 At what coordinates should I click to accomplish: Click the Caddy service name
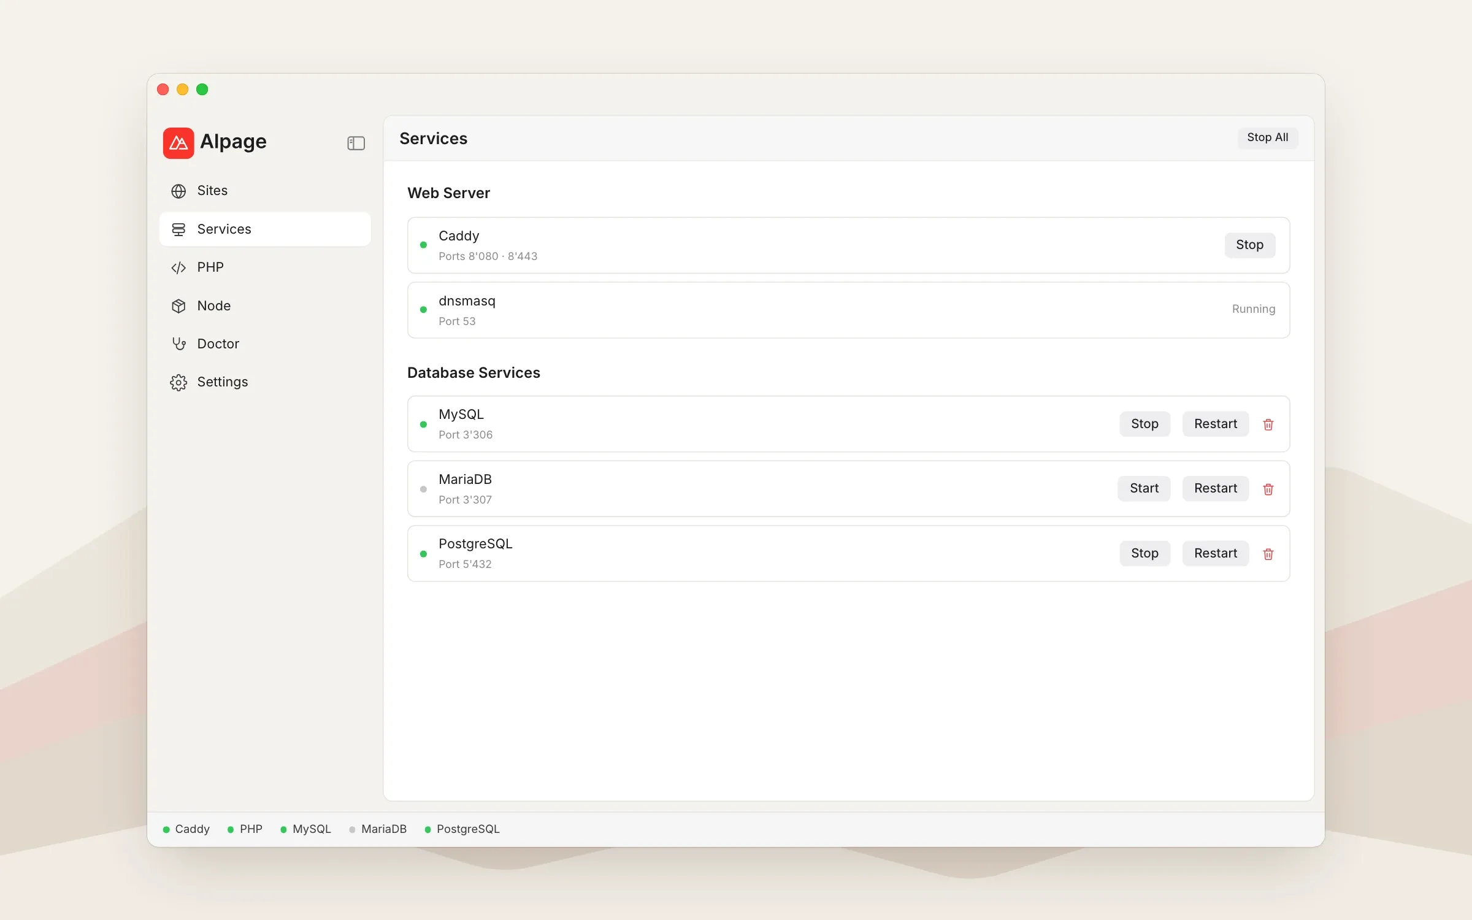[459, 236]
